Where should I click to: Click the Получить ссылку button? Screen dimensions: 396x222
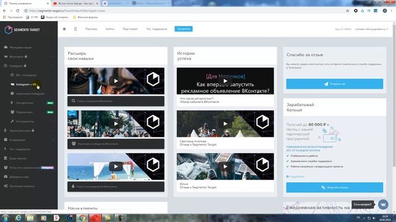tap(334, 187)
